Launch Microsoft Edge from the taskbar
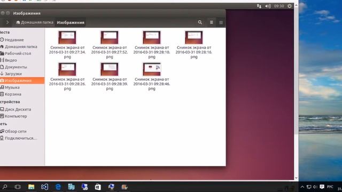 pos(58,187)
